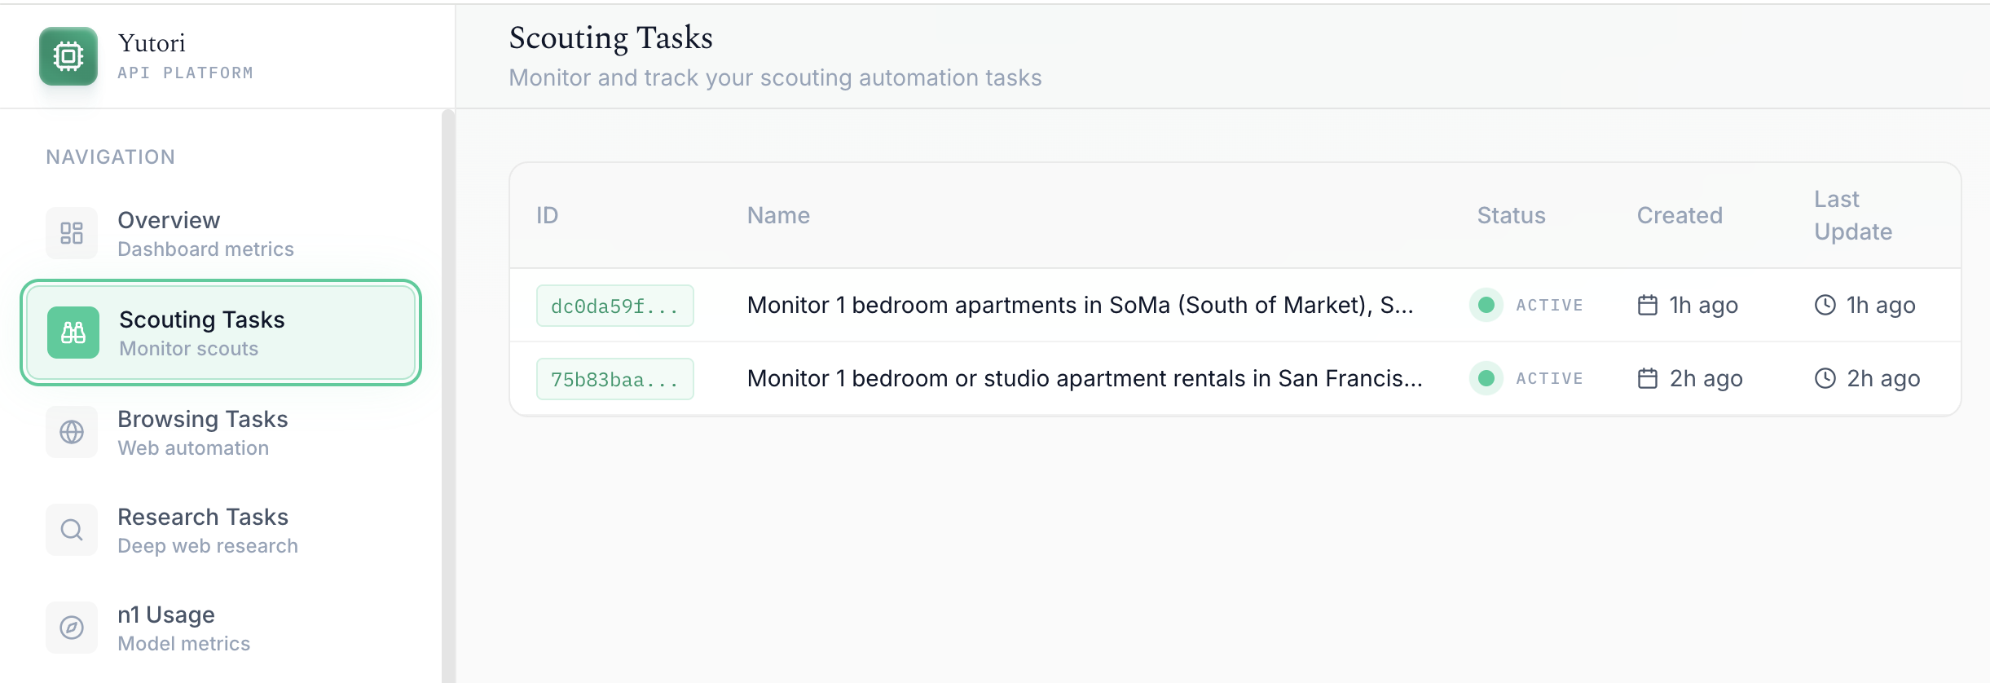Click the n1 Usage compass icon

[x=72, y=628]
